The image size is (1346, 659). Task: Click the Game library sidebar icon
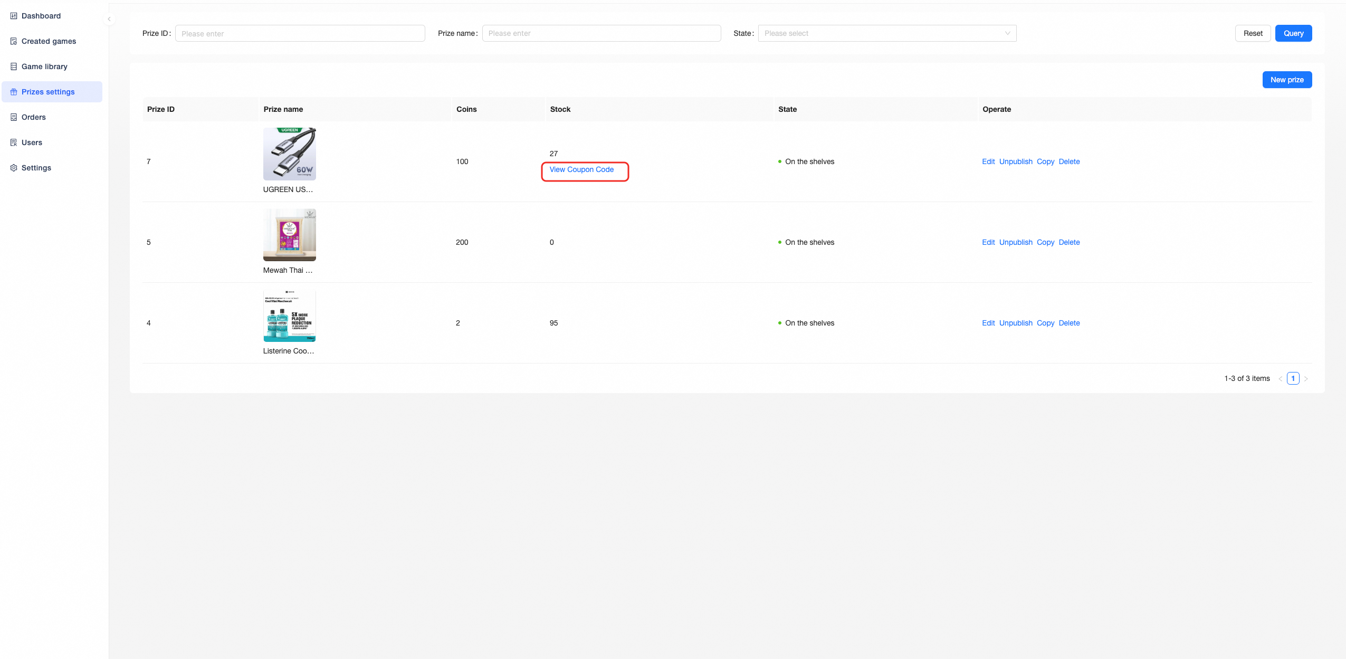(x=14, y=66)
